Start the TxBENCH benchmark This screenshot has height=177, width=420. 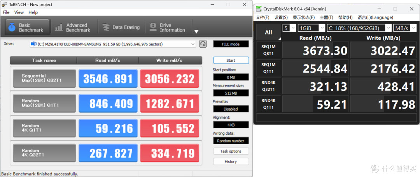231,61
